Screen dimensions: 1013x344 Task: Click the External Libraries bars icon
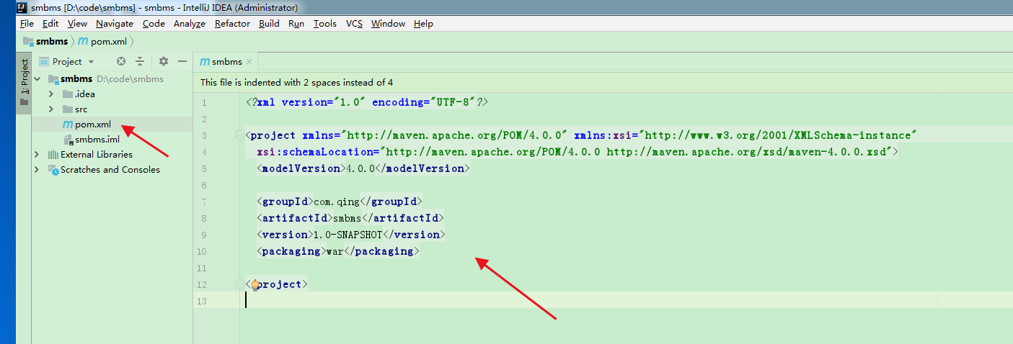coord(53,155)
